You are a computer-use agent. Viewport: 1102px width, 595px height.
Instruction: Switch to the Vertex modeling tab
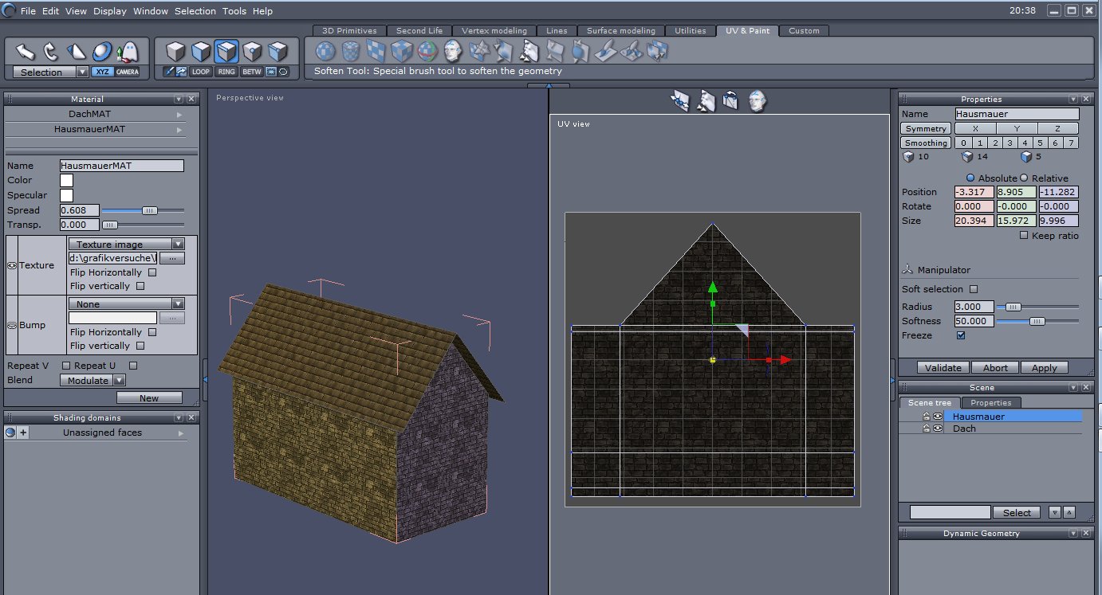[x=494, y=31]
